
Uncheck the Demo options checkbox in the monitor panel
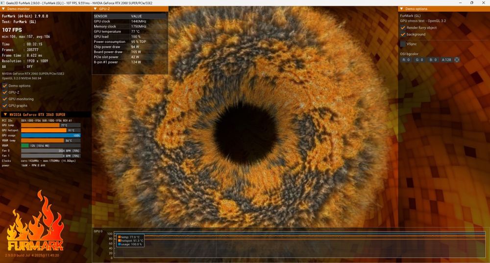point(5,86)
